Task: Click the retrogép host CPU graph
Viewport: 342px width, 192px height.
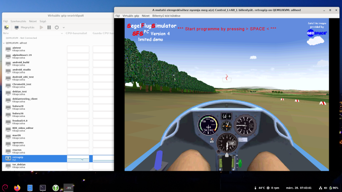Action: pyautogui.click(x=103, y=158)
